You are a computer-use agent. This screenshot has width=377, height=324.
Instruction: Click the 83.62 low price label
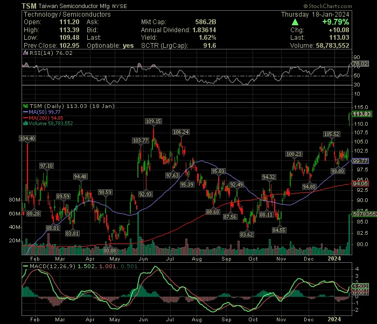(247, 234)
